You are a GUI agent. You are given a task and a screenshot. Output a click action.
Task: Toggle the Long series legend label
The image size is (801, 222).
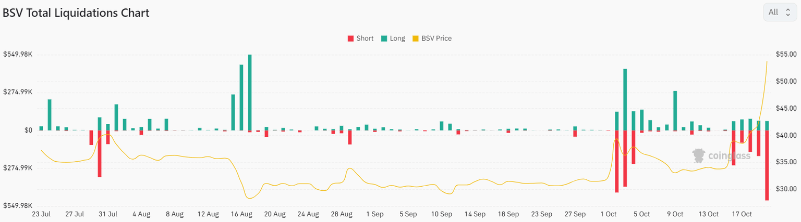(397, 38)
